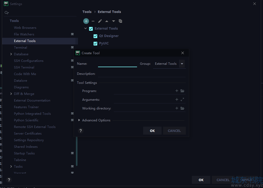Image resolution: width=263 pixels, height=188 pixels.
Task: Confirm Create Tool dialog with OK
Action: pos(152,131)
